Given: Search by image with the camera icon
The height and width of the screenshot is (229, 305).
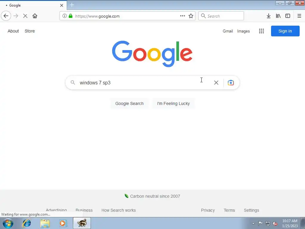Looking at the screenshot, I should 231,83.
